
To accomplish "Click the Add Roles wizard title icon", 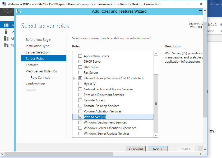I will tap(18, 11).
